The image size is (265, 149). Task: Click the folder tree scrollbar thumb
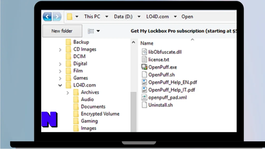click(134, 112)
